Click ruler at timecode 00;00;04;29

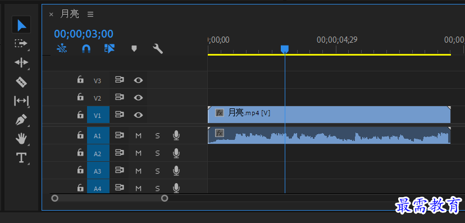click(x=337, y=40)
